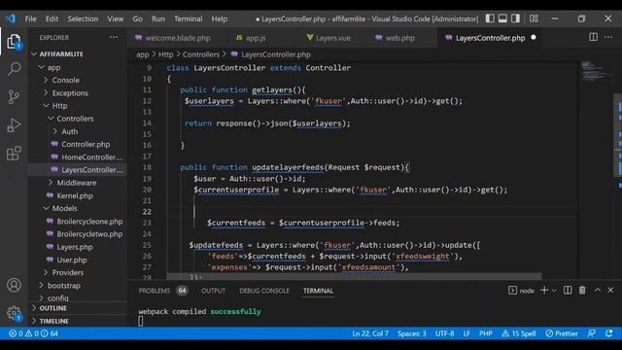Maximize the panel with chevron up

pyautogui.click(x=598, y=291)
